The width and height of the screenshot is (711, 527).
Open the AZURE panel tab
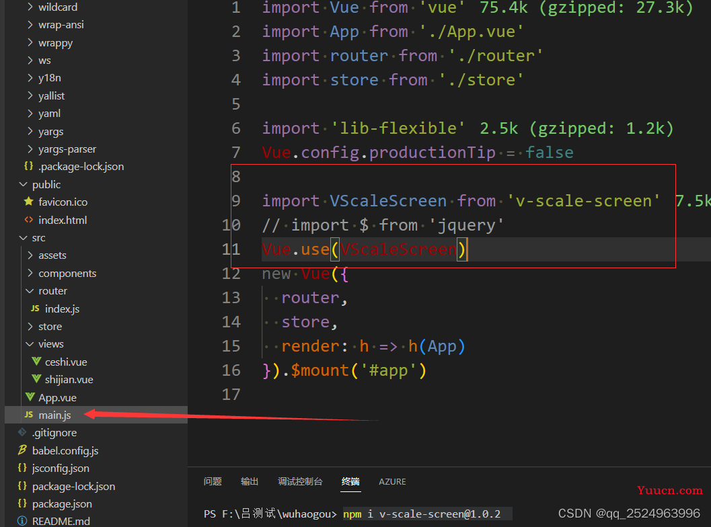(392, 482)
